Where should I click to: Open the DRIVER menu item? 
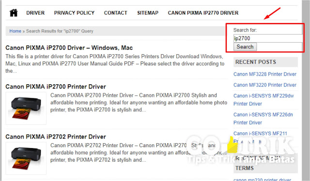[35, 13]
